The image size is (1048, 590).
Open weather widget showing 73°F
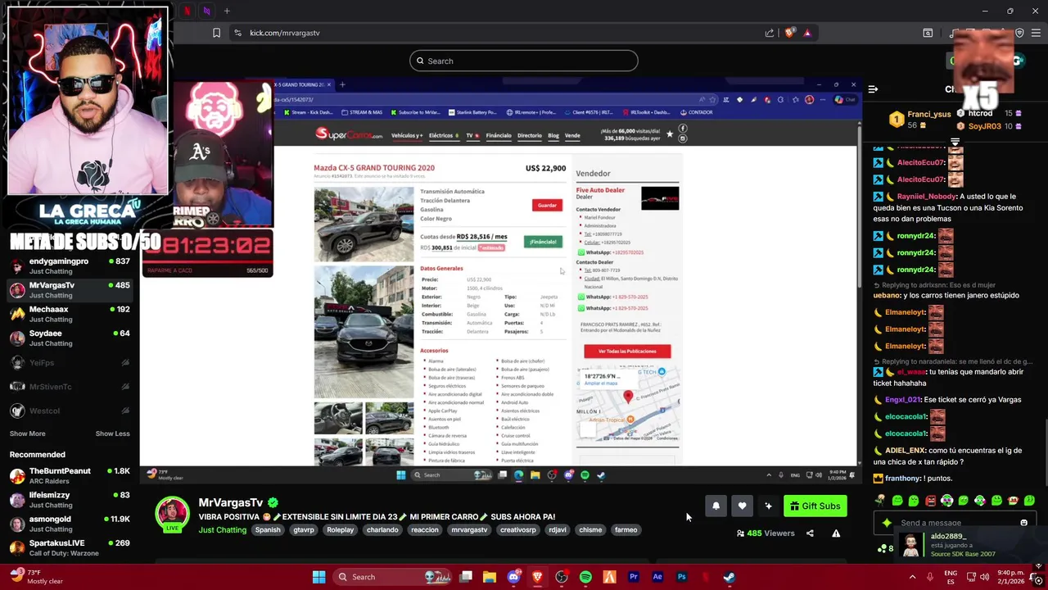(x=37, y=577)
